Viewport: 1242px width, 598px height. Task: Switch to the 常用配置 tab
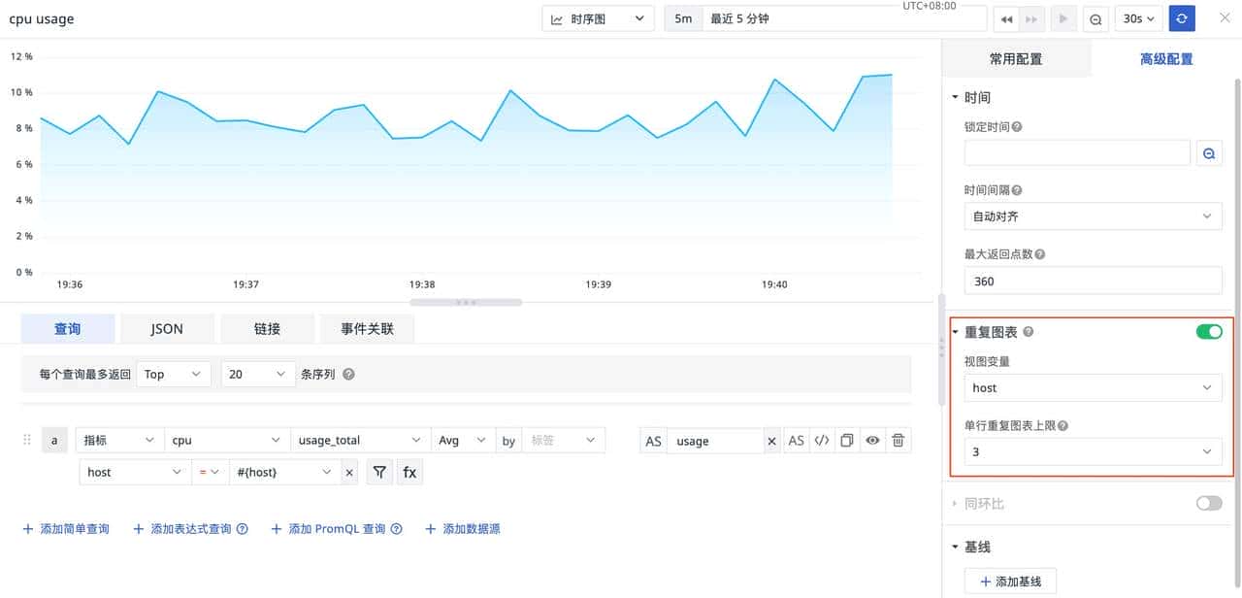pos(1016,58)
